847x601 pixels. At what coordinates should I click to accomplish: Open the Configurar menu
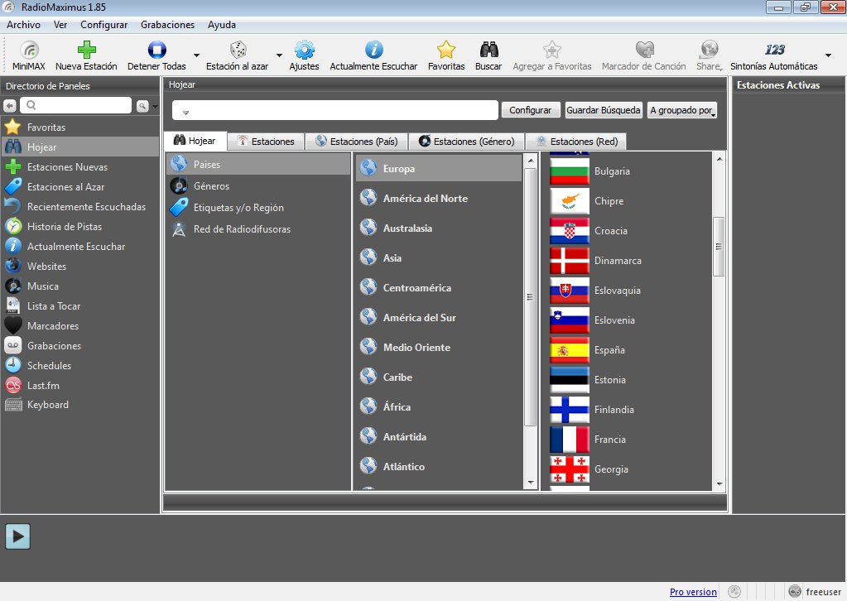(104, 25)
